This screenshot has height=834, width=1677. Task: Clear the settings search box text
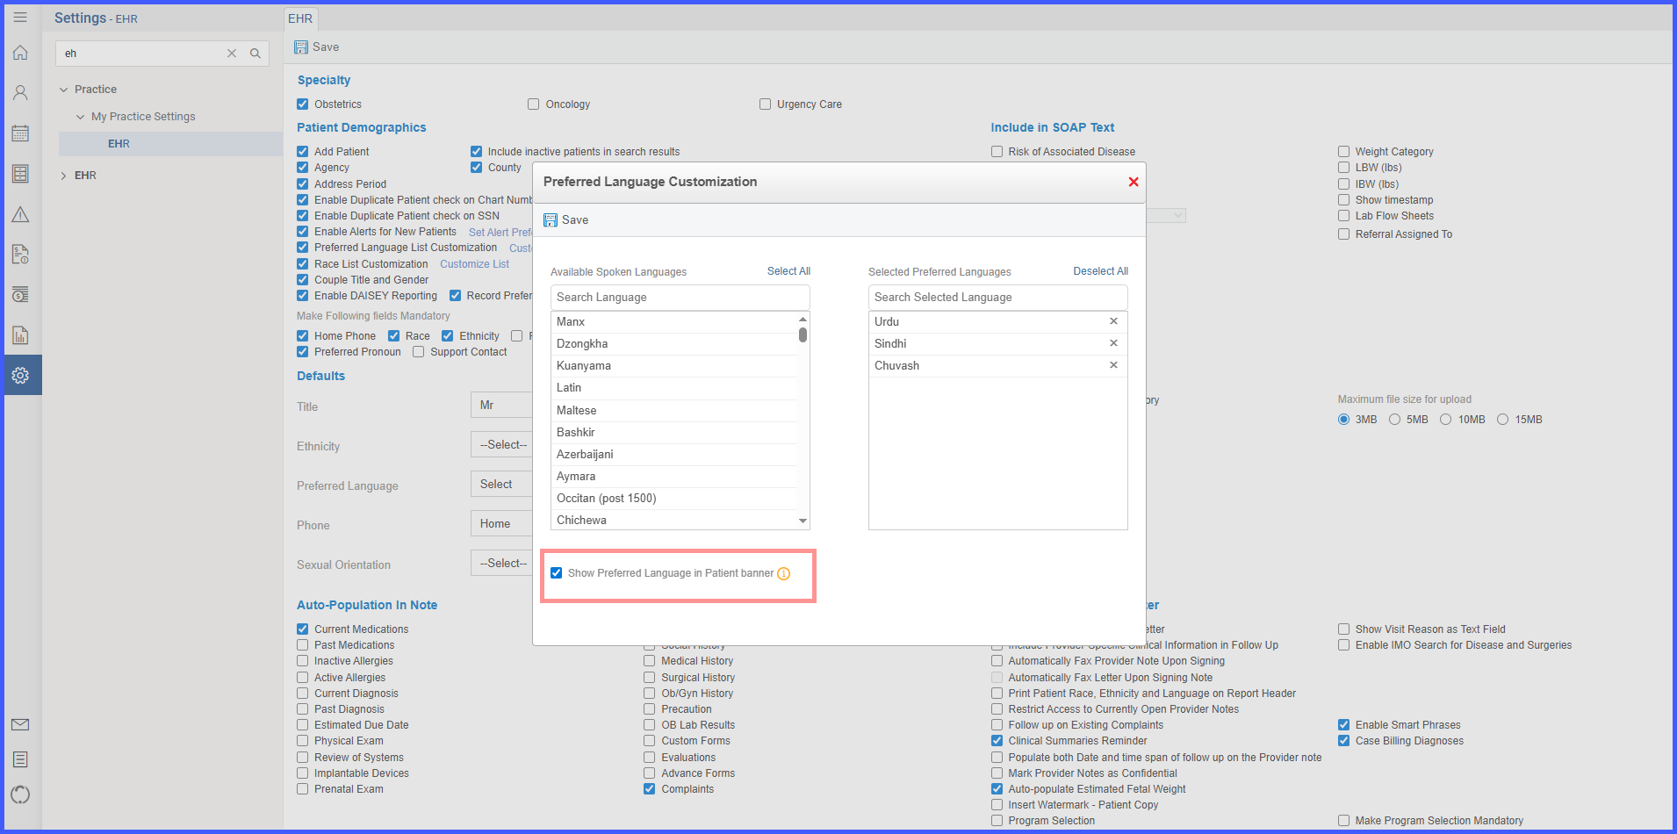(x=232, y=54)
